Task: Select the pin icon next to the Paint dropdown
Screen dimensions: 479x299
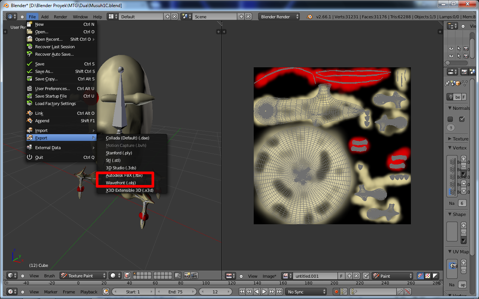Action: tap(366, 276)
